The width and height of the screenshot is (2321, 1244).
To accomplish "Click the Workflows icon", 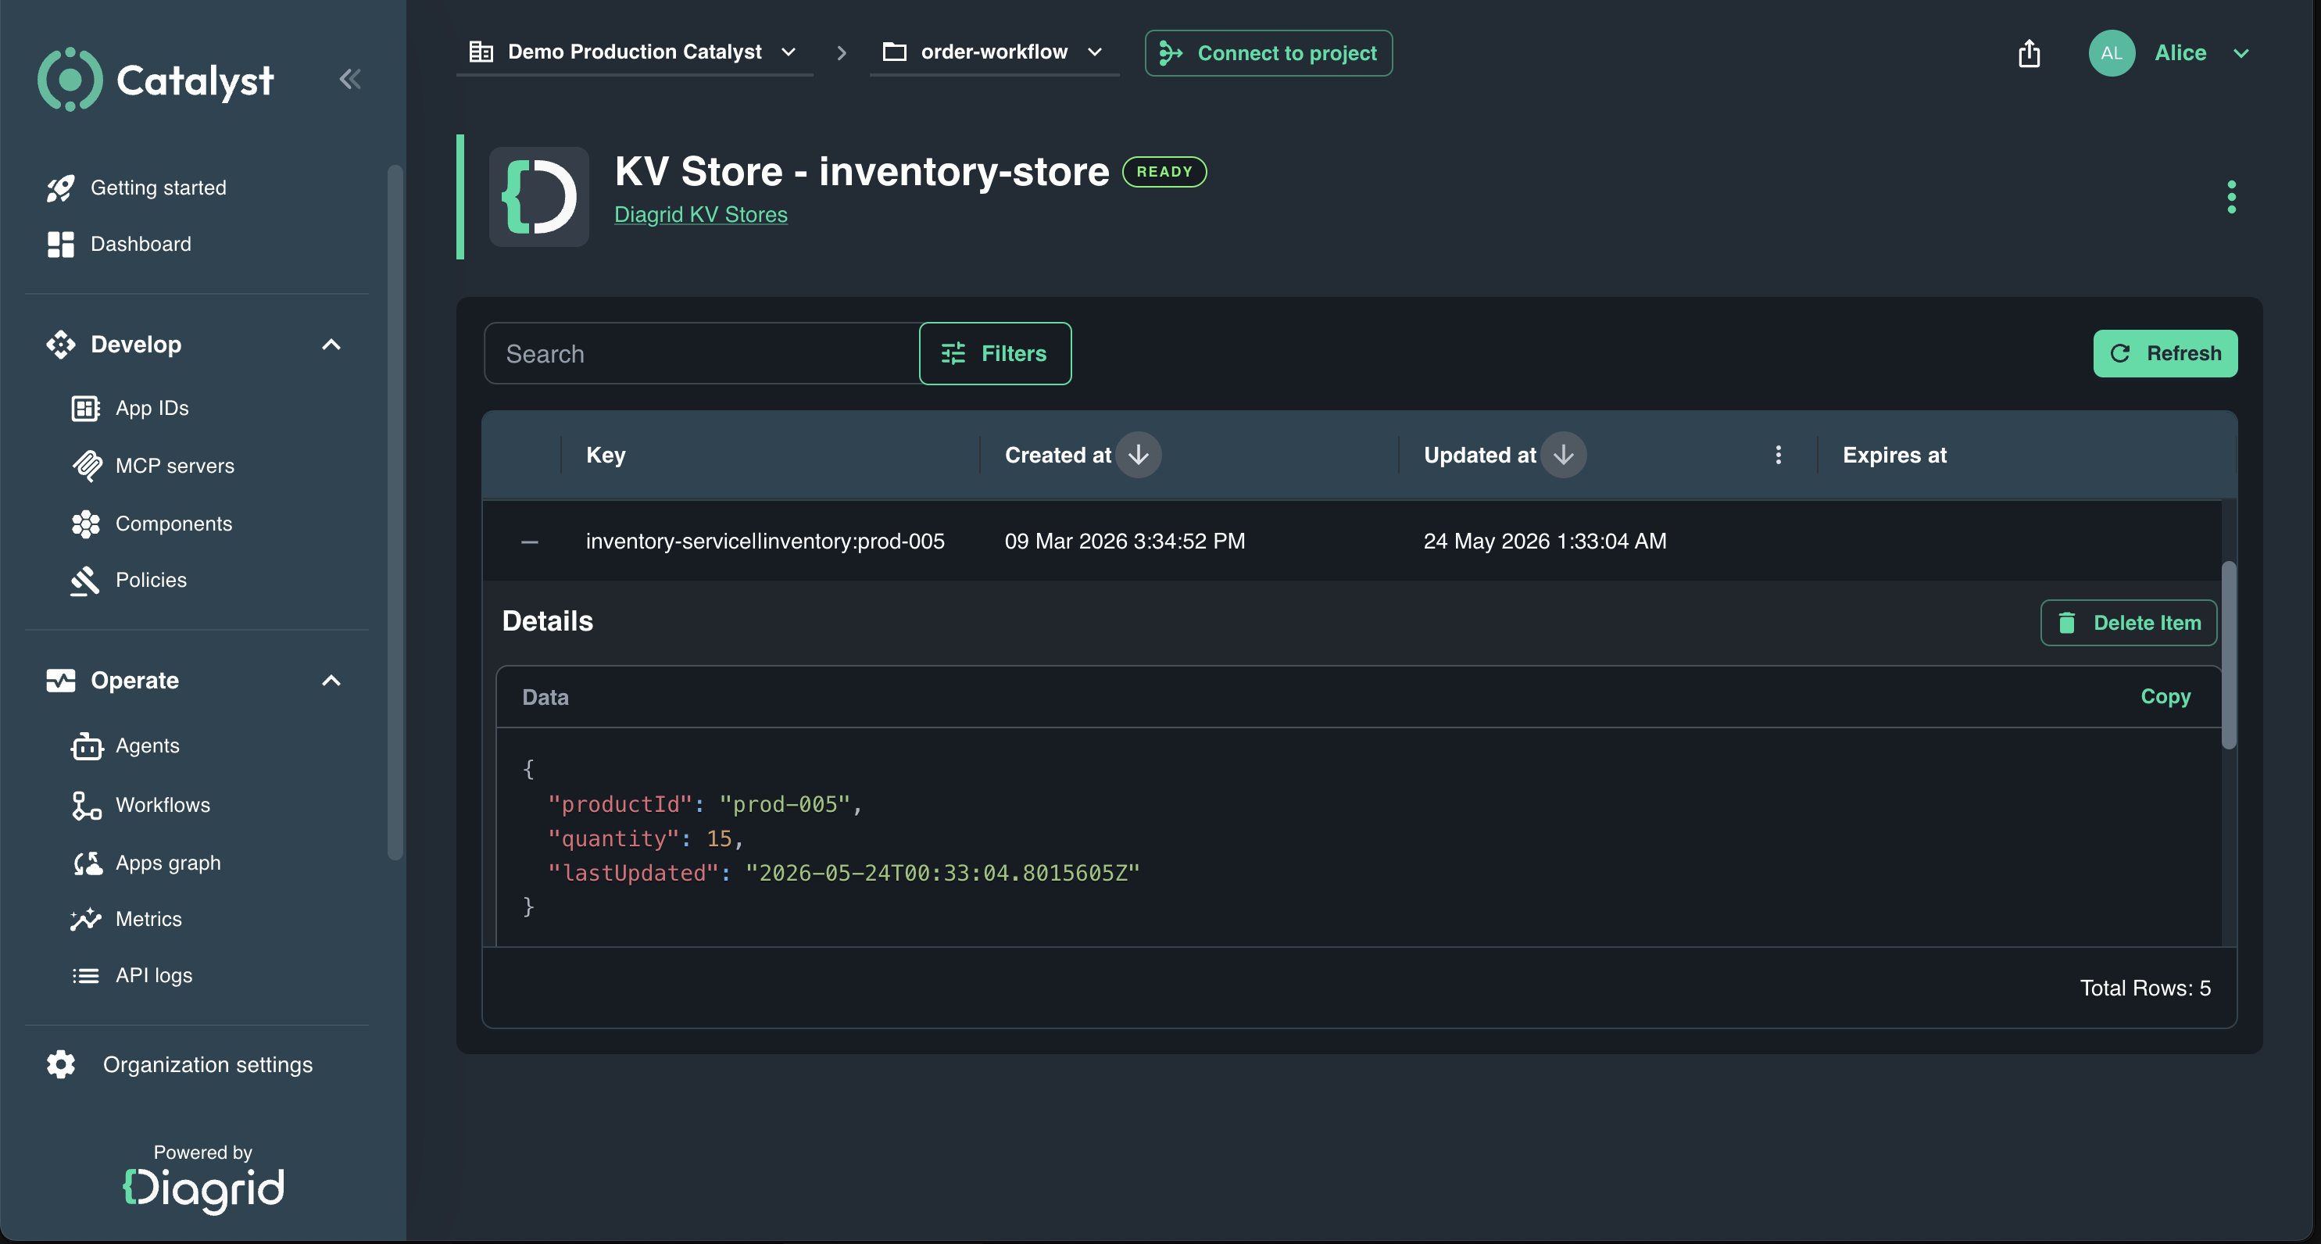I will [x=87, y=806].
